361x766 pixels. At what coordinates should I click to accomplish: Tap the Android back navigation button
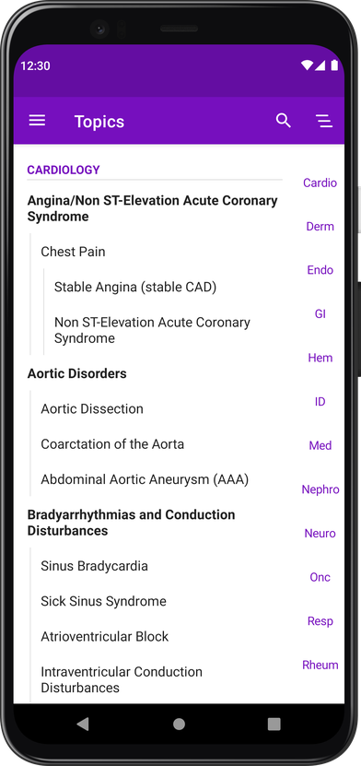pyautogui.click(x=83, y=724)
